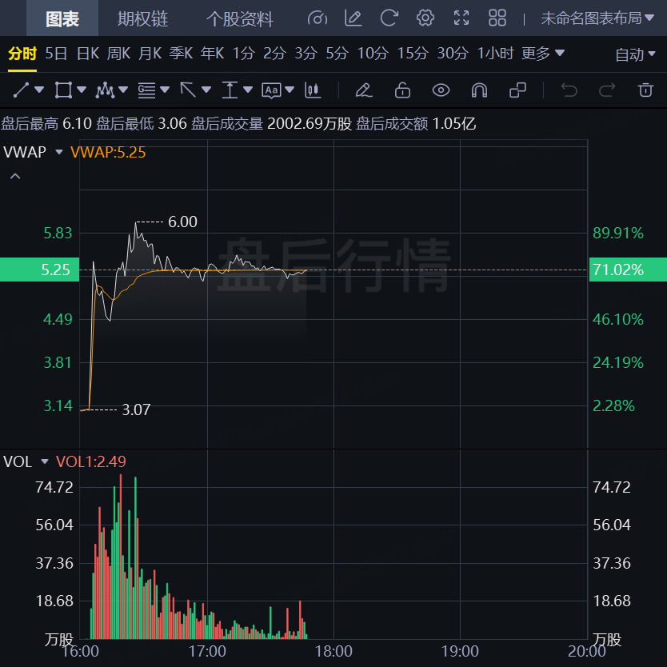This screenshot has height=667, width=667.
Task: Open the 期权链 tab
Action: coord(142,18)
